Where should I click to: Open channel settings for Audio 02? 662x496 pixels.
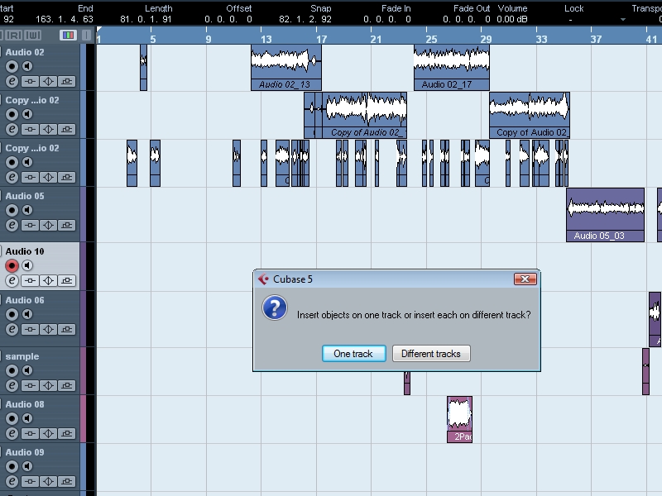coord(12,81)
